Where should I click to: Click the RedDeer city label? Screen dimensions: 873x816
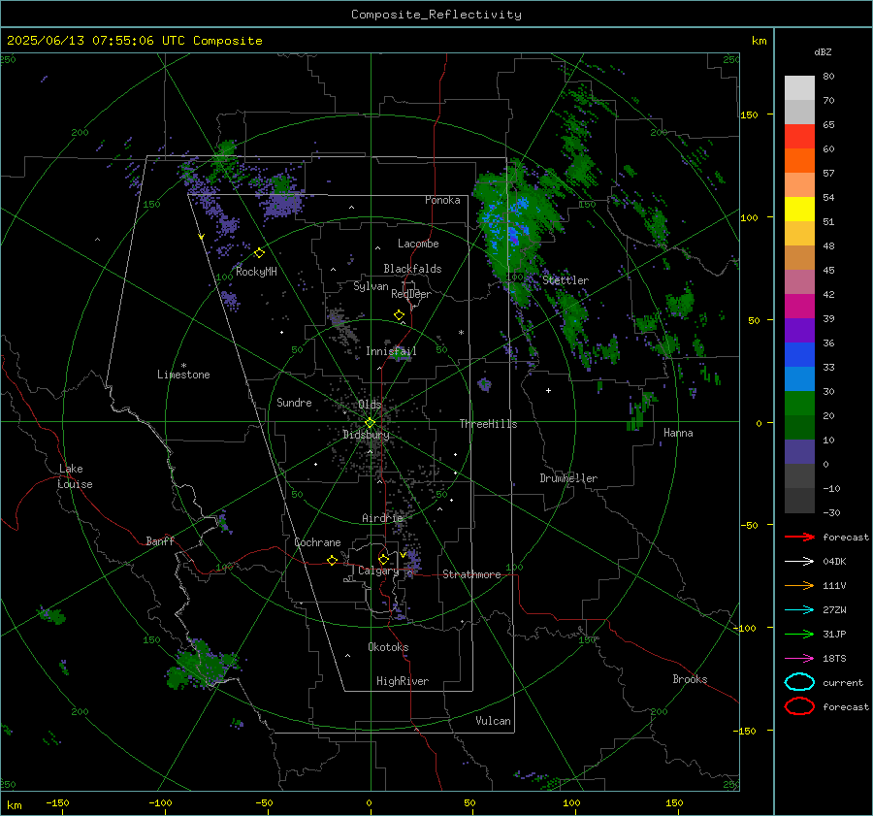click(411, 294)
